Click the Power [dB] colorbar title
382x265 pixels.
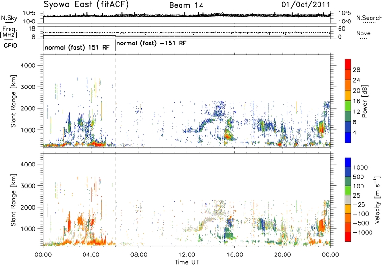tap(364, 101)
